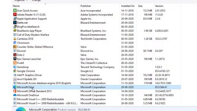This screenshot has width=197, height=111.
Task: Click the Camtasia 2018 icon
Action: (15, 39)
